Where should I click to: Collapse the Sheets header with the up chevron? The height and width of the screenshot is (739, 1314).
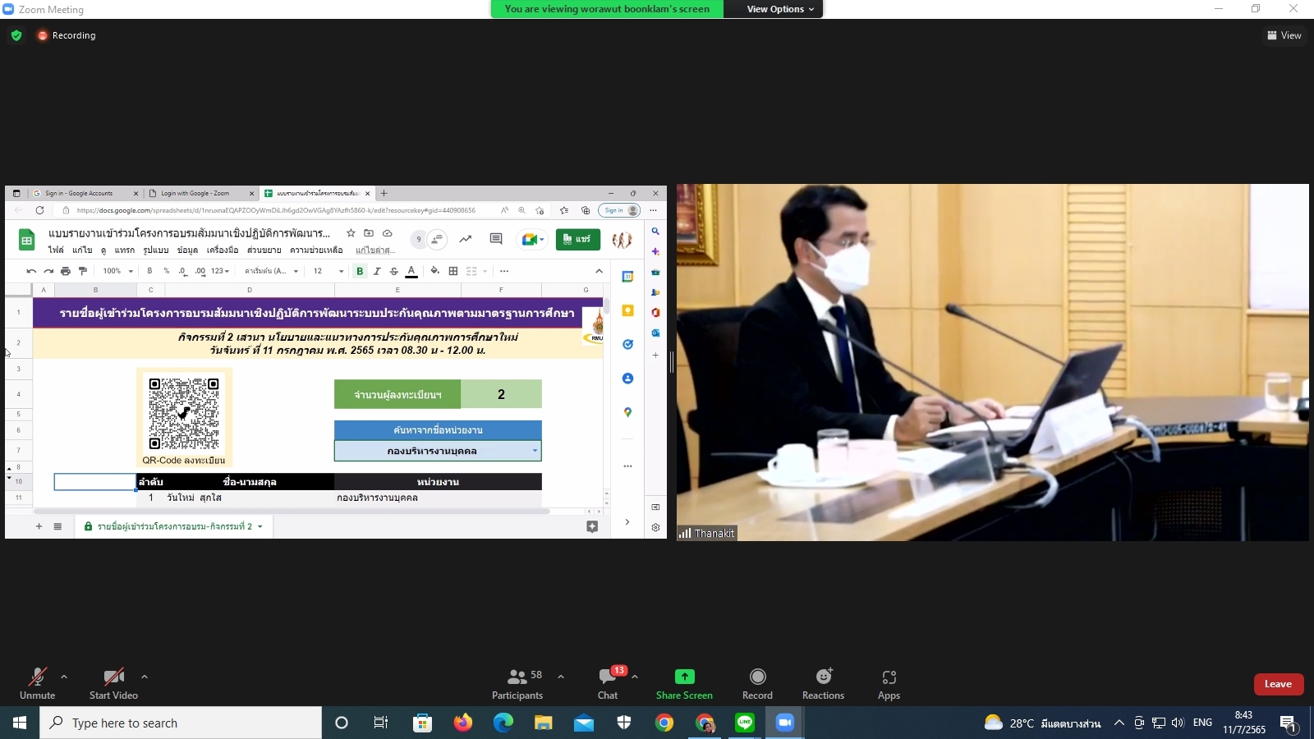click(599, 271)
